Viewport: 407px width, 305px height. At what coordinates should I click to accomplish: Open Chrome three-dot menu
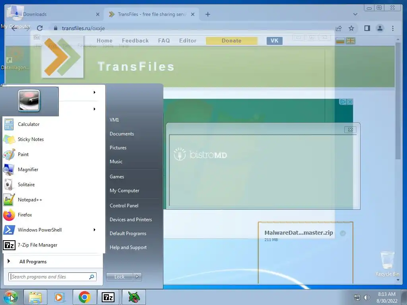point(393,28)
